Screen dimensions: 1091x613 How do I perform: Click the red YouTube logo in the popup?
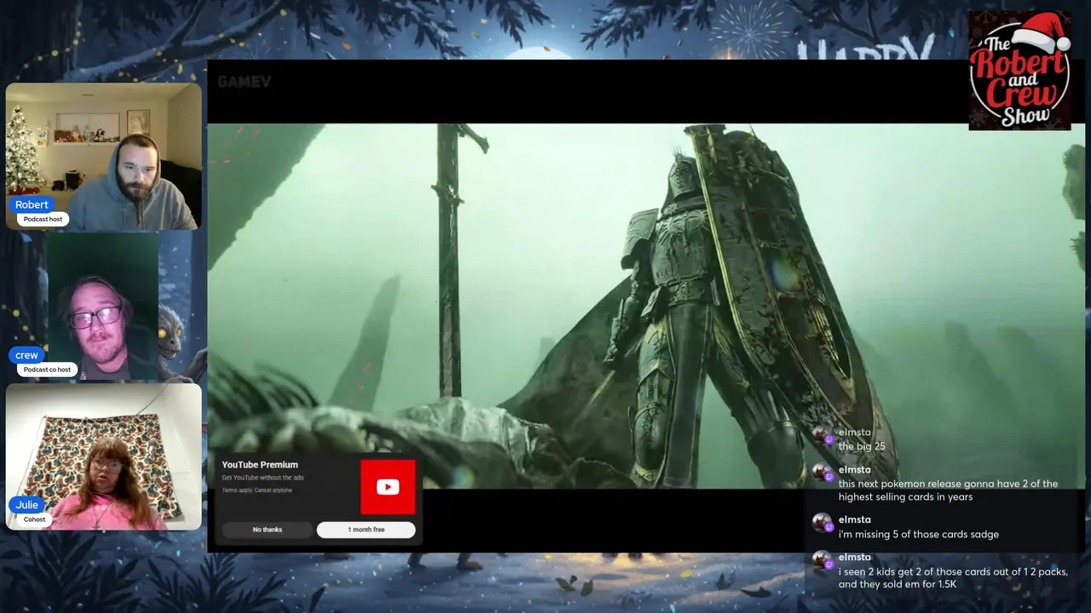coord(388,487)
